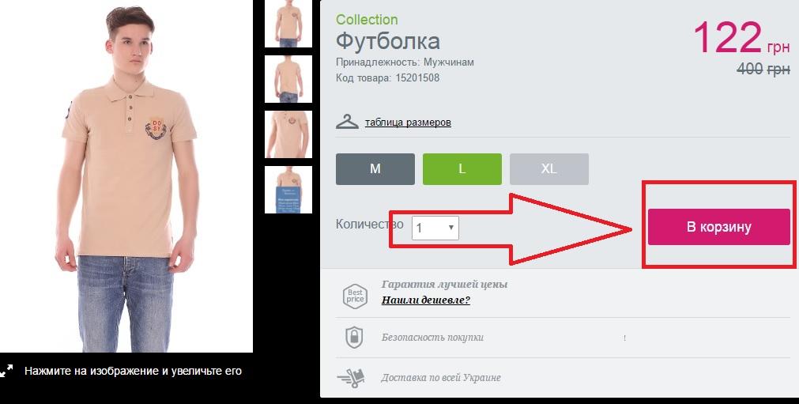799x404 pixels.
Task: Open the green Collection brand link
Action: click(x=367, y=19)
